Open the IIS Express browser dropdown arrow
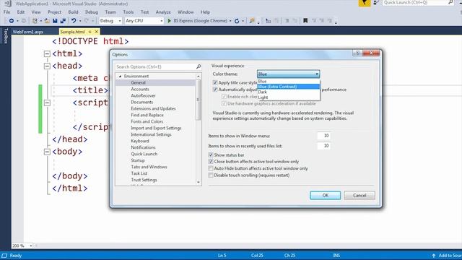The height and width of the screenshot is (260, 462). [230, 21]
